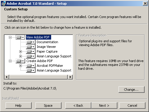Open the Help button

tap(19, 105)
